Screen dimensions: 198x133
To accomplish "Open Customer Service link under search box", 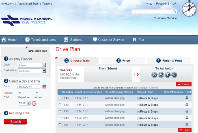I will (165, 18).
